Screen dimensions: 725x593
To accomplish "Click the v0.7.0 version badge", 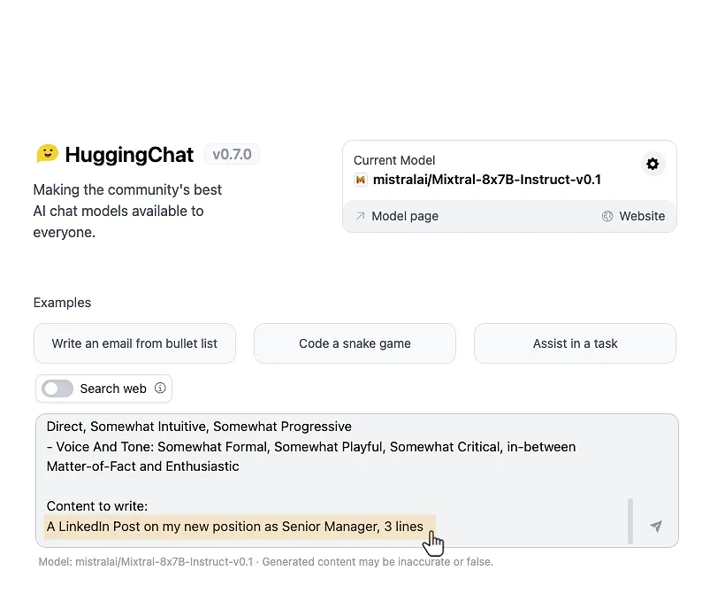I will (x=233, y=154).
